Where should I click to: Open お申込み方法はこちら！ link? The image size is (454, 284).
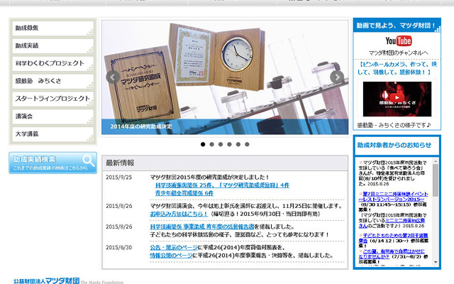[179, 214]
